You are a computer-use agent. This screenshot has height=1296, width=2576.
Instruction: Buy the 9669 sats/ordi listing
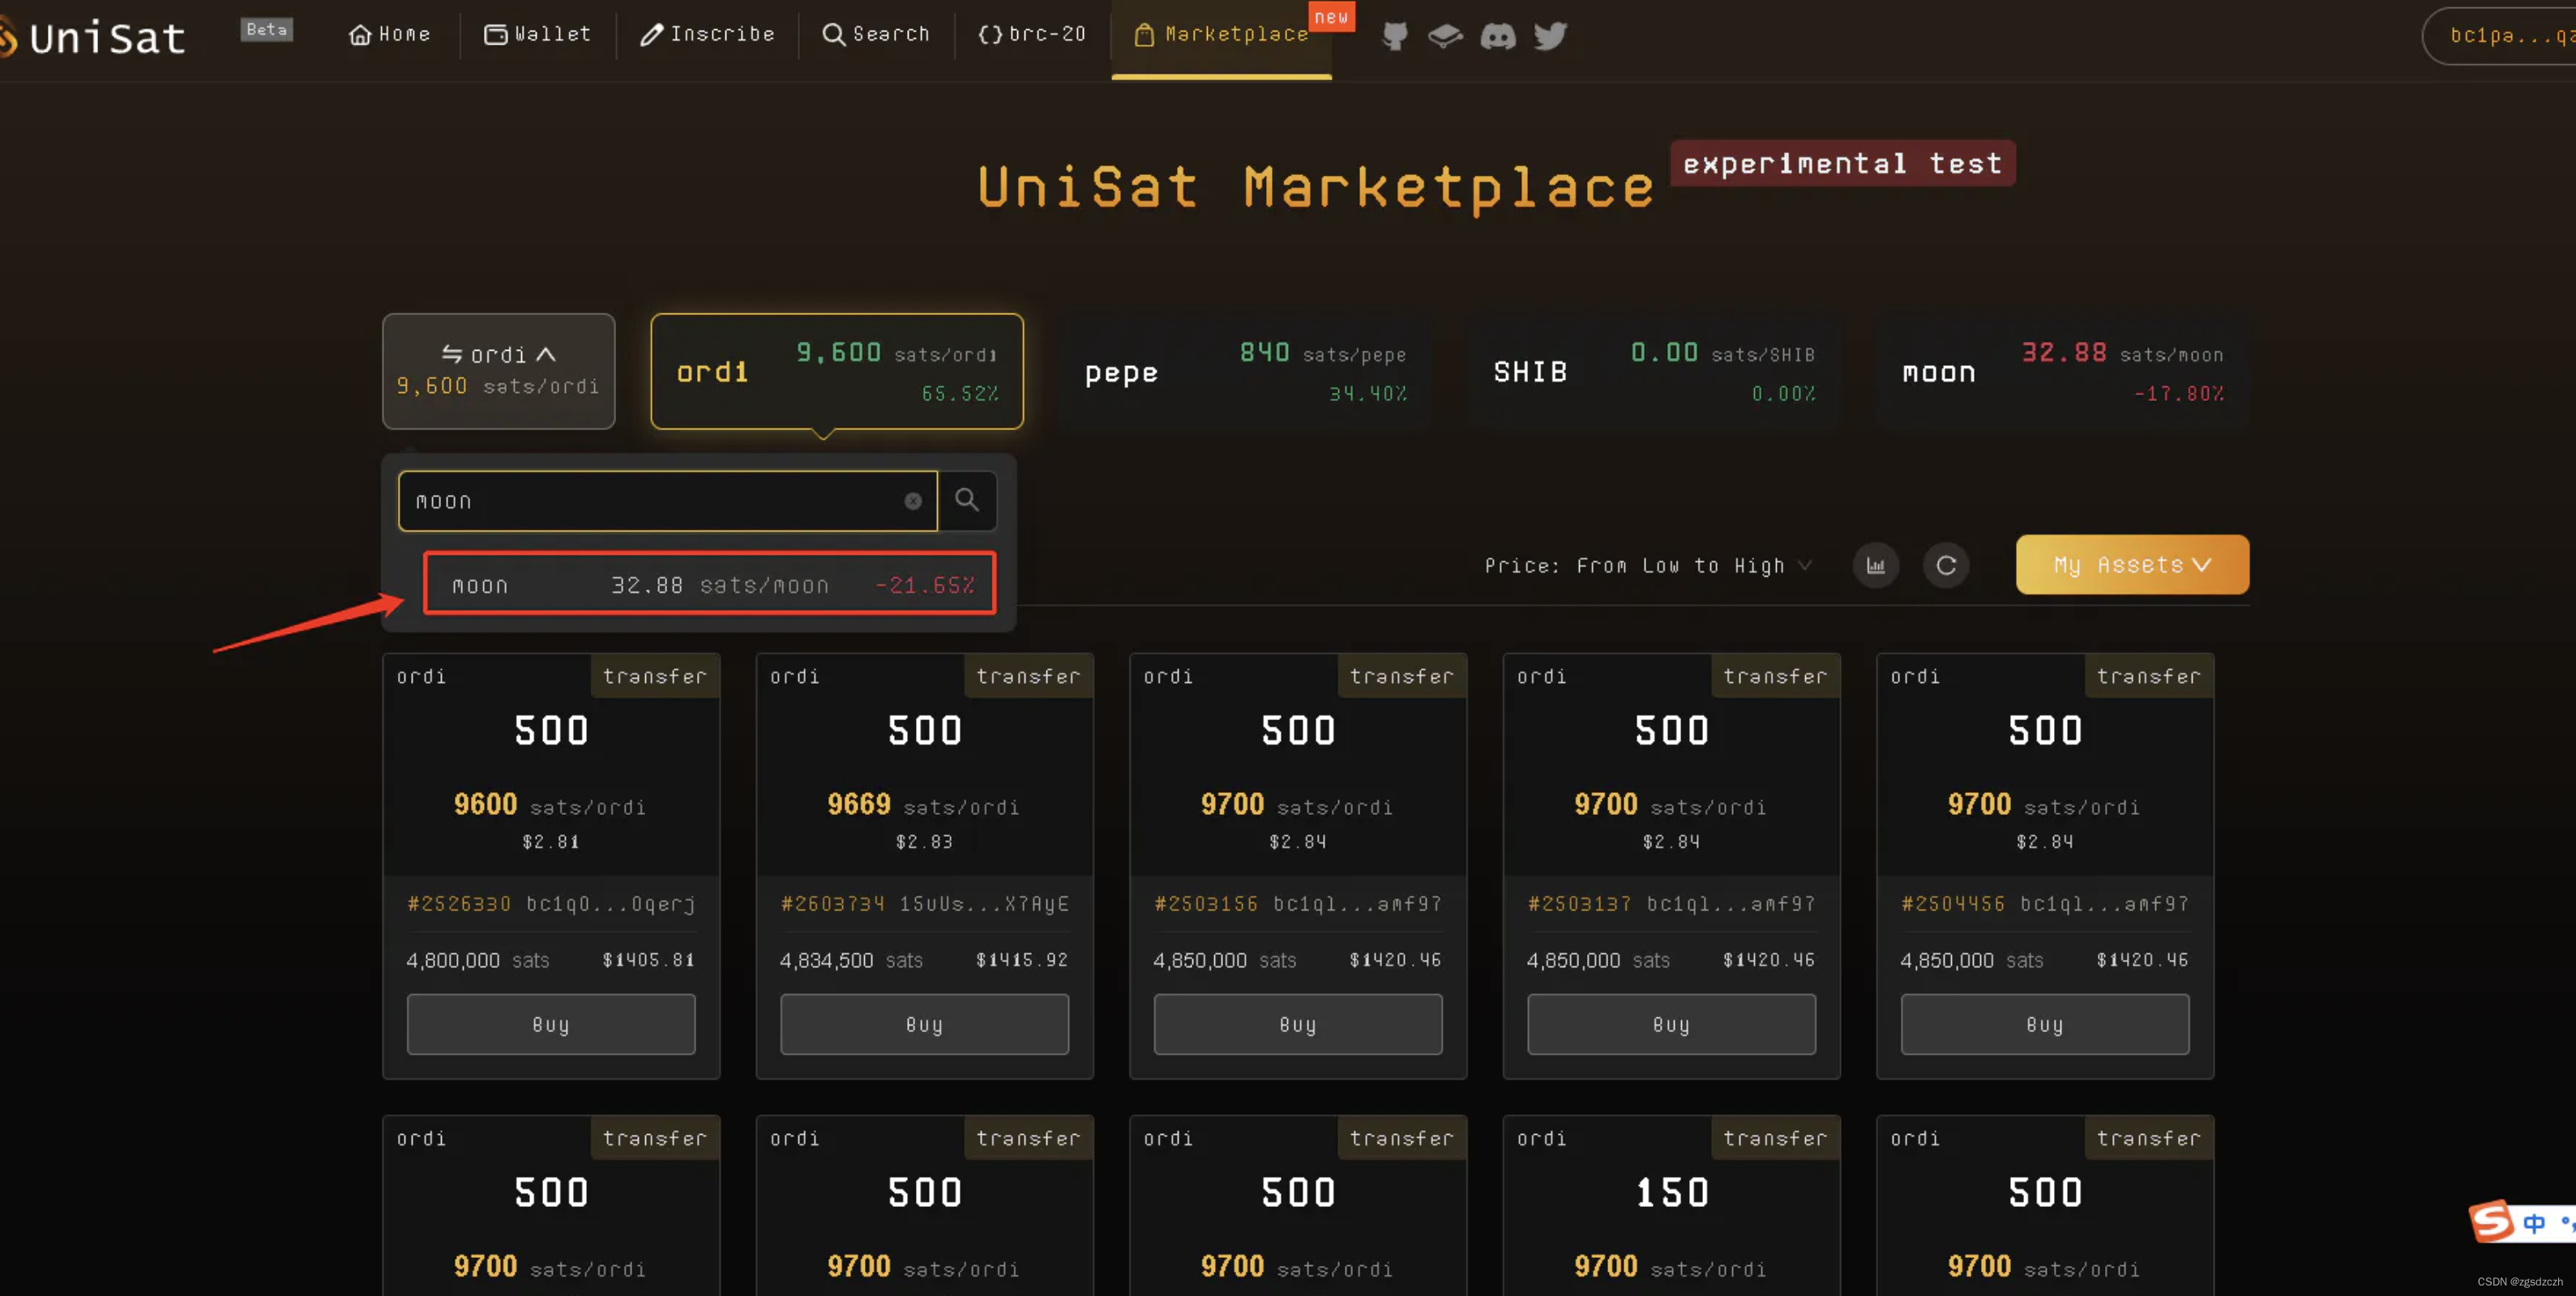coord(924,1023)
